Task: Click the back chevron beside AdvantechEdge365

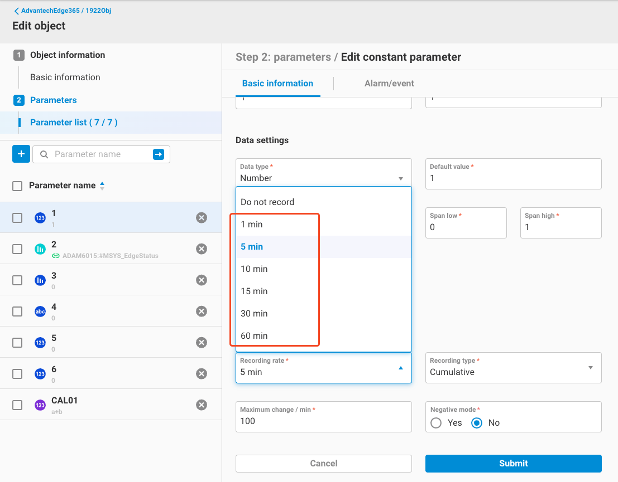Action: coord(16,11)
